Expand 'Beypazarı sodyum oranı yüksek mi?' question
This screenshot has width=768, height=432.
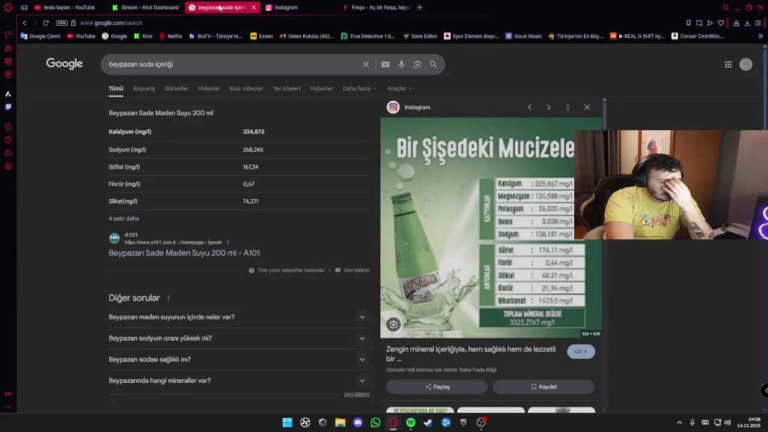pyautogui.click(x=362, y=338)
